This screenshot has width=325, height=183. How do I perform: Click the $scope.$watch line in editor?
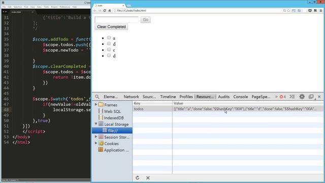61,99
